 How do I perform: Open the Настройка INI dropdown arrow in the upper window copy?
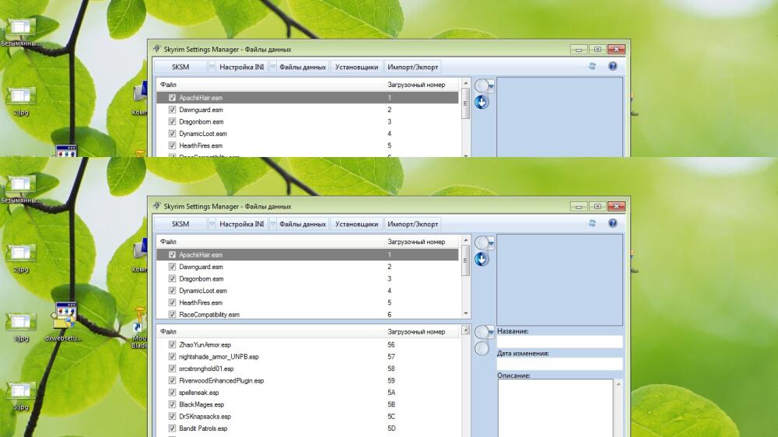(x=272, y=66)
